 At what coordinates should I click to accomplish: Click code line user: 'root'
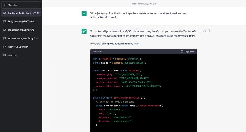(x=107, y=113)
